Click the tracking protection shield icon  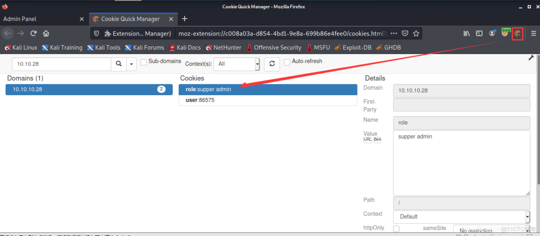click(97, 33)
